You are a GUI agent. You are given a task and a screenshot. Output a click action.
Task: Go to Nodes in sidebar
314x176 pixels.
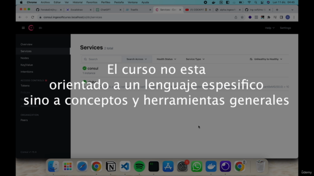point(25,58)
